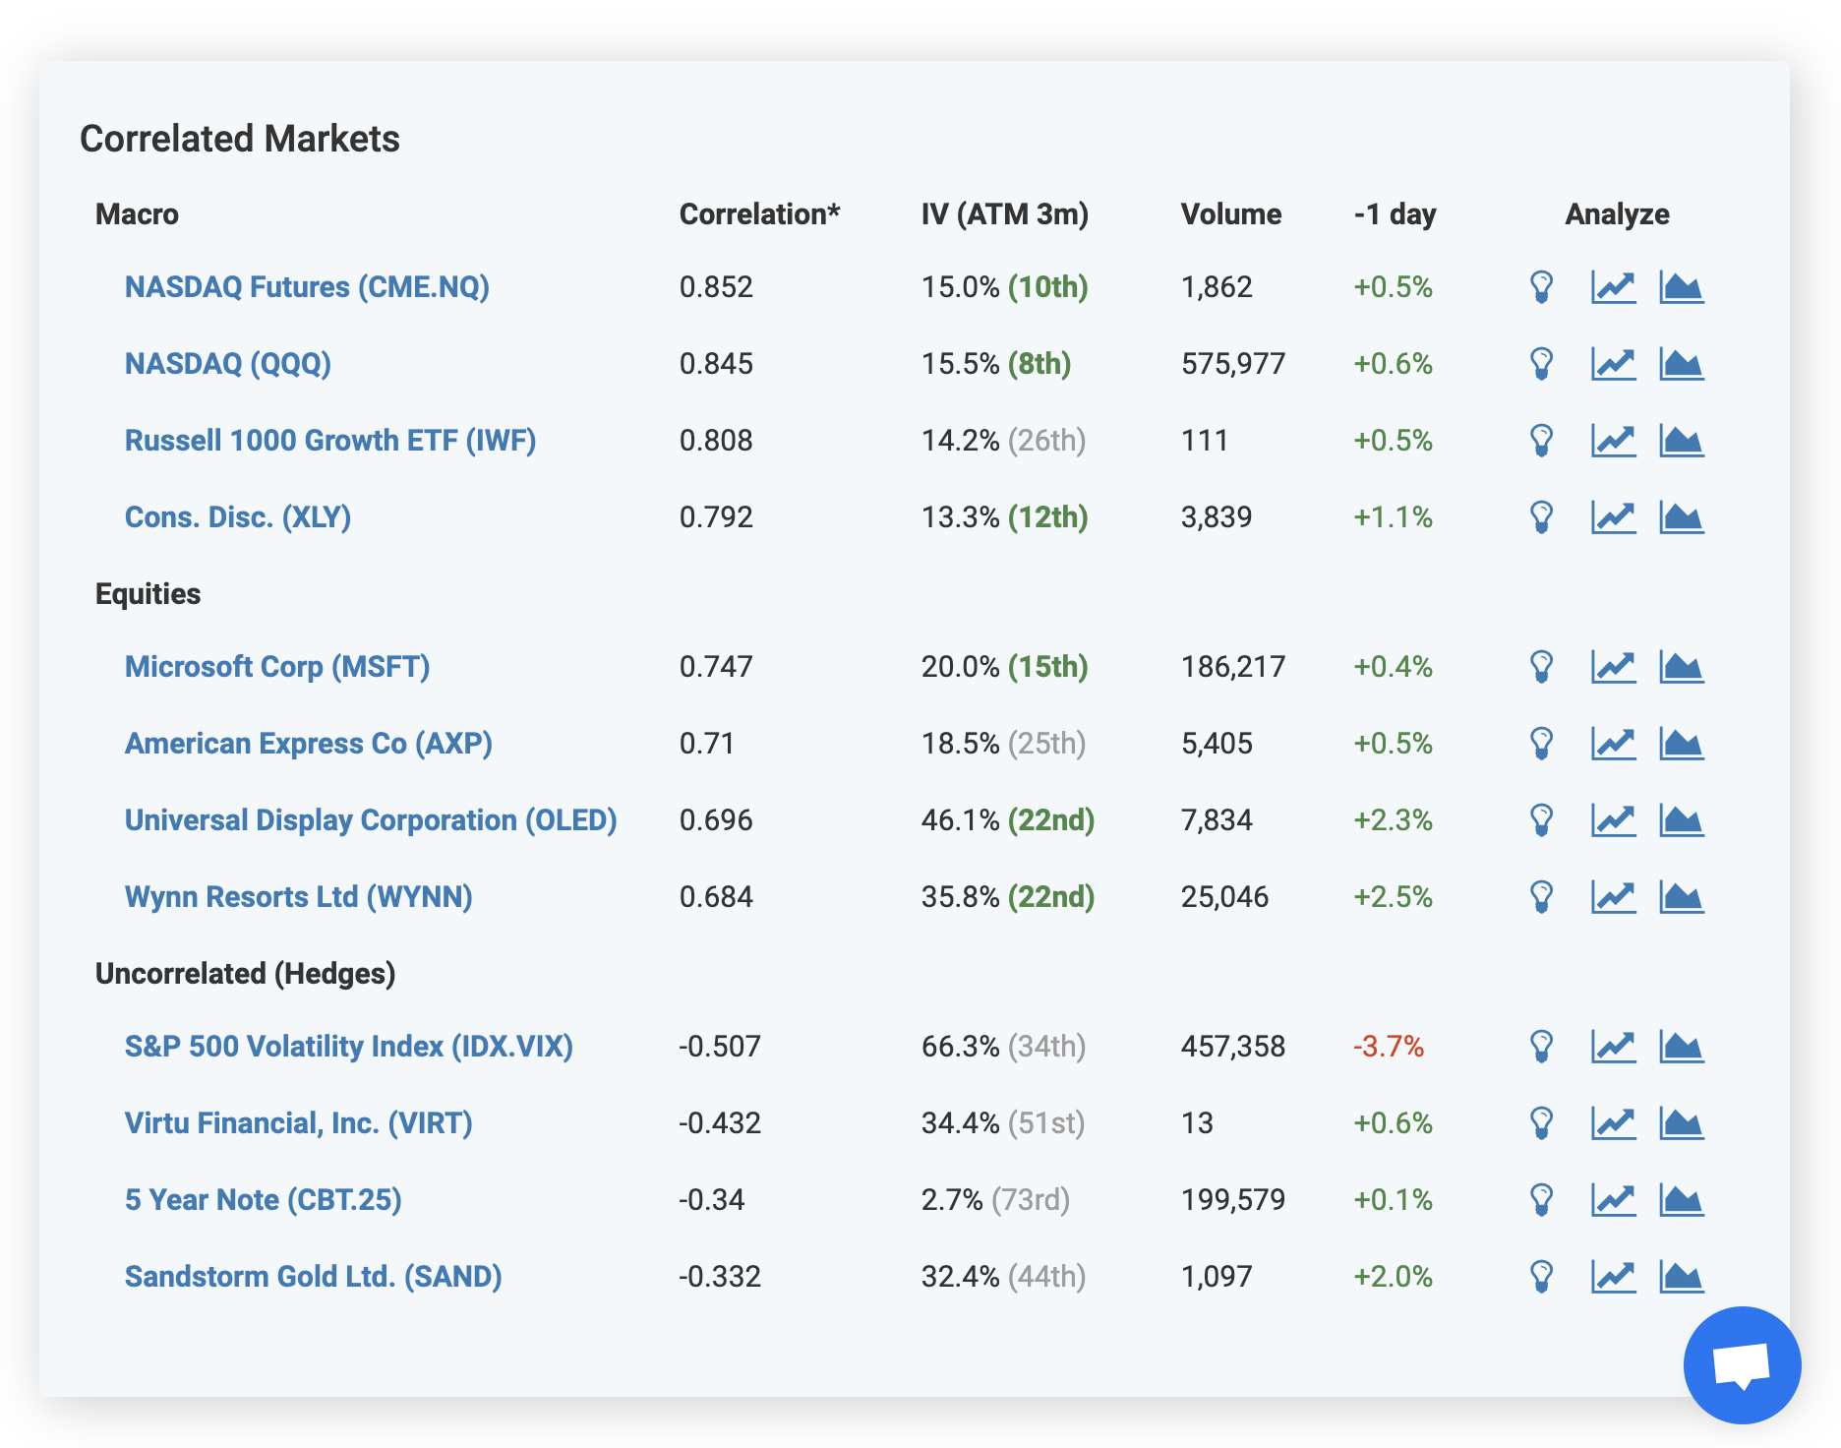
Task: Click the Volume column header
Action: pyautogui.click(x=1231, y=214)
